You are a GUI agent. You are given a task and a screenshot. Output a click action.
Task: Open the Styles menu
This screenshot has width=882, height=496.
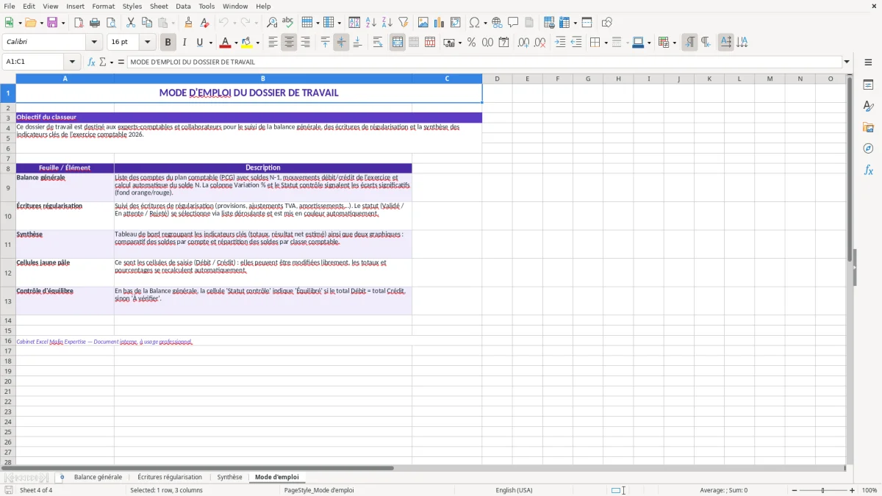pos(132,6)
